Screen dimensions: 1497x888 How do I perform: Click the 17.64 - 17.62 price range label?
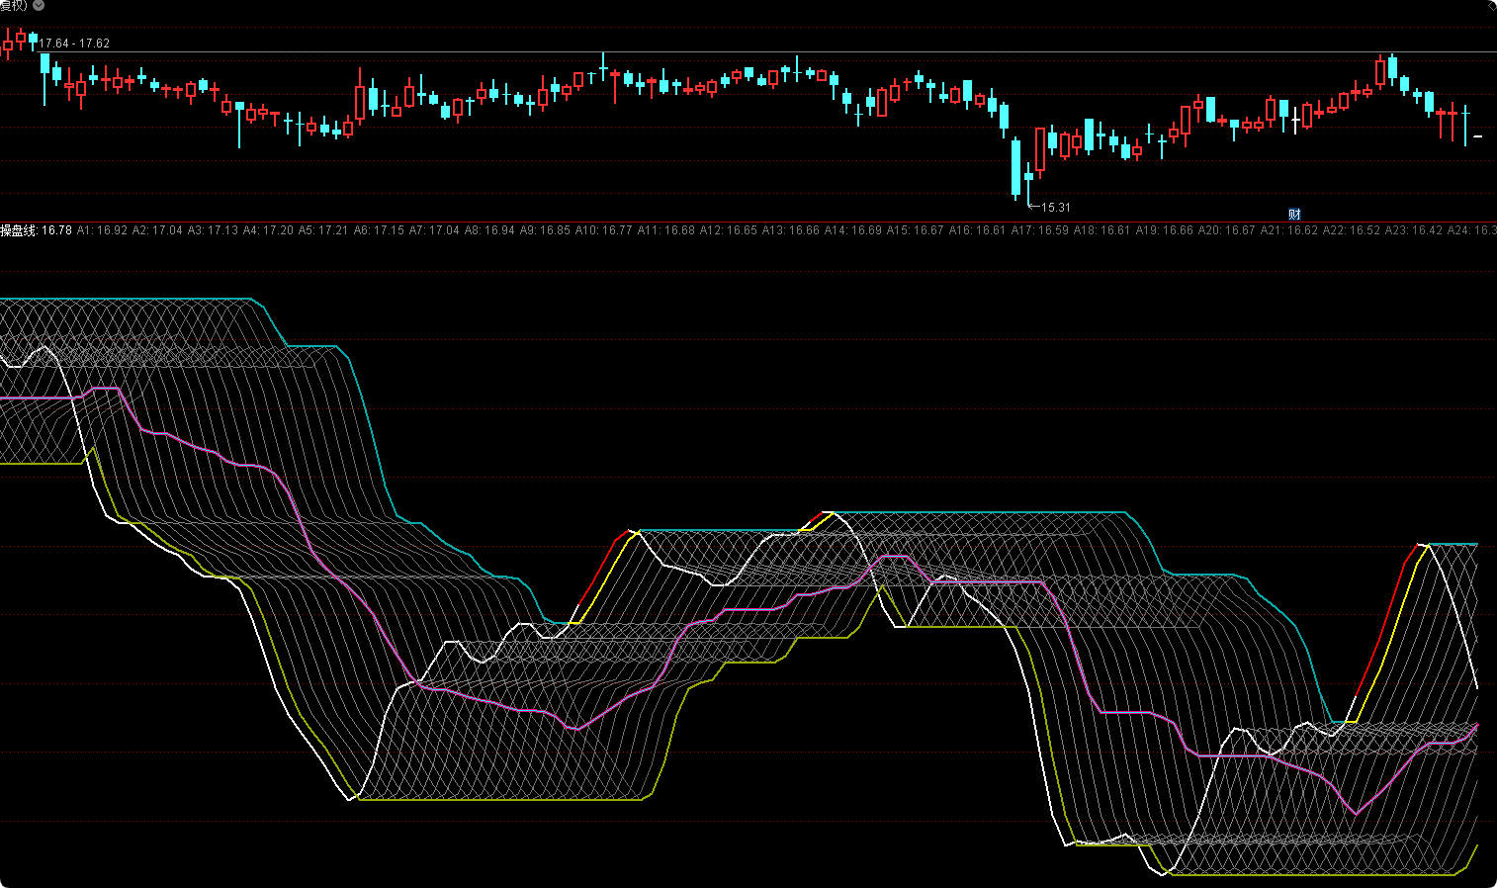pyautogui.click(x=74, y=44)
